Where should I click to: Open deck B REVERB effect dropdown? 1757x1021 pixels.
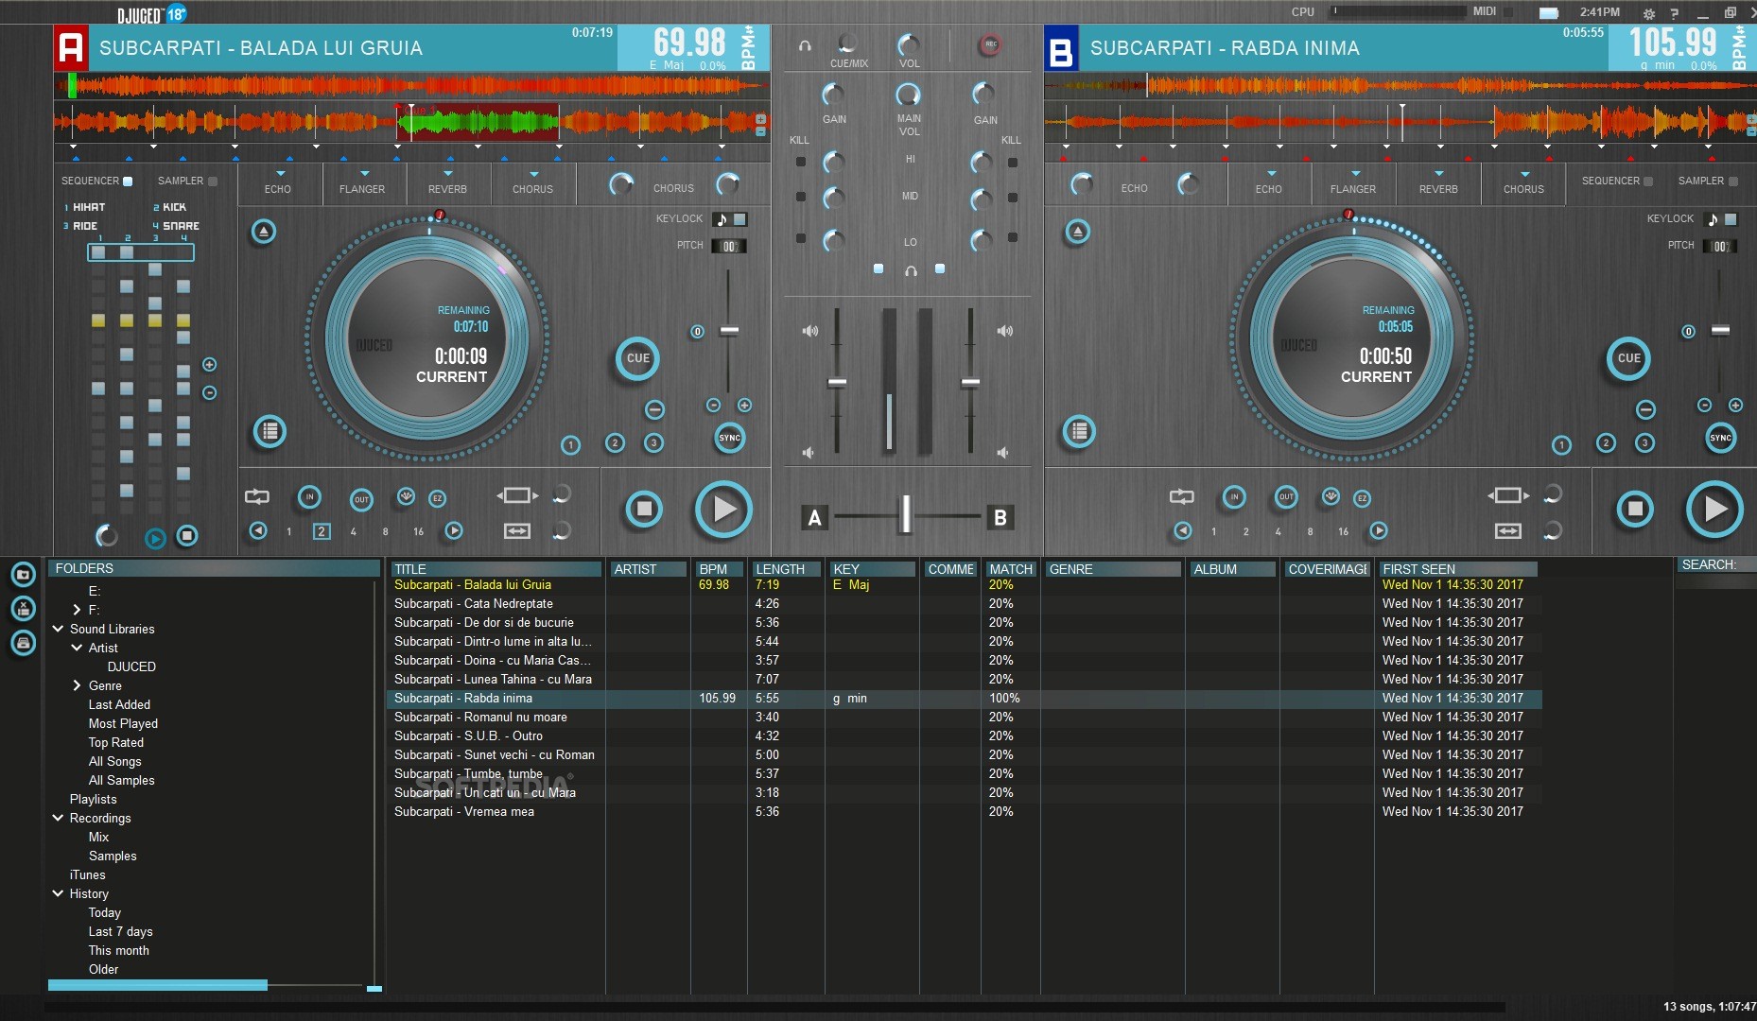tap(1439, 174)
